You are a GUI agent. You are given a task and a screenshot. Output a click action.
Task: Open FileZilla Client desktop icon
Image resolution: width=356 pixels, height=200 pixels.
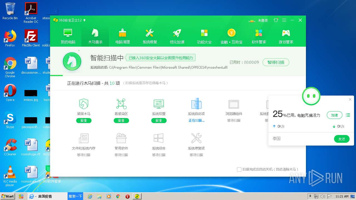31,38
